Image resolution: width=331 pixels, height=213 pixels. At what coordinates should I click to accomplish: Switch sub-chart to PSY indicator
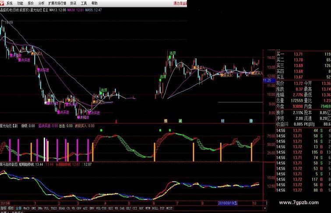point(162,208)
